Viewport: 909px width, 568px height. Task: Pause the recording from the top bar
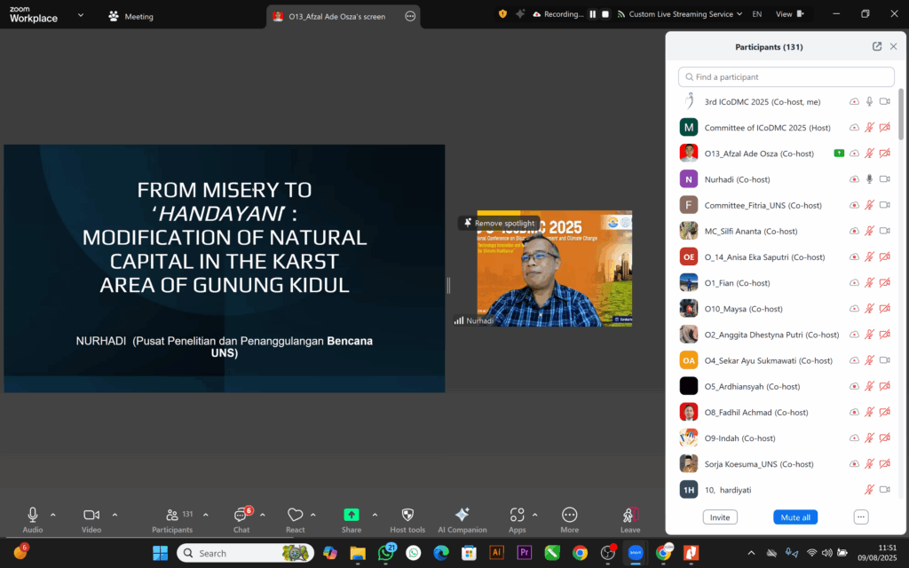pos(592,15)
